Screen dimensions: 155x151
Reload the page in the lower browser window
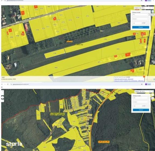[x=8, y=84]
